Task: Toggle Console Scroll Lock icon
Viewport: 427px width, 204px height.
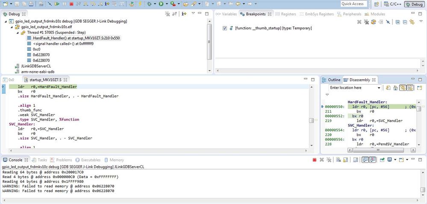Action: tap(345, 160)
